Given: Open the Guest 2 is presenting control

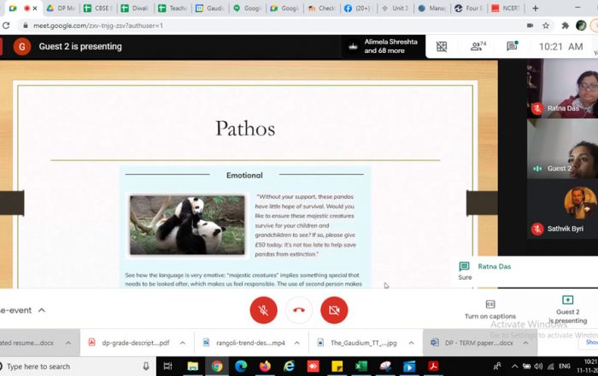Looking at the screenshot, I should pyautogui.click(x=567, y=309).
